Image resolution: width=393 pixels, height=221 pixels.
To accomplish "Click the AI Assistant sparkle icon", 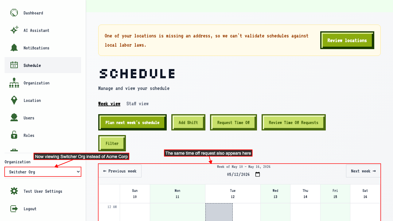I will tap(14, 30).
